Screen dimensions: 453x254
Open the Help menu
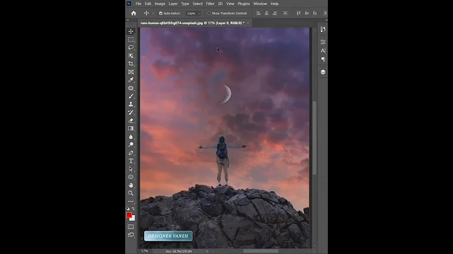pos(274,4)
